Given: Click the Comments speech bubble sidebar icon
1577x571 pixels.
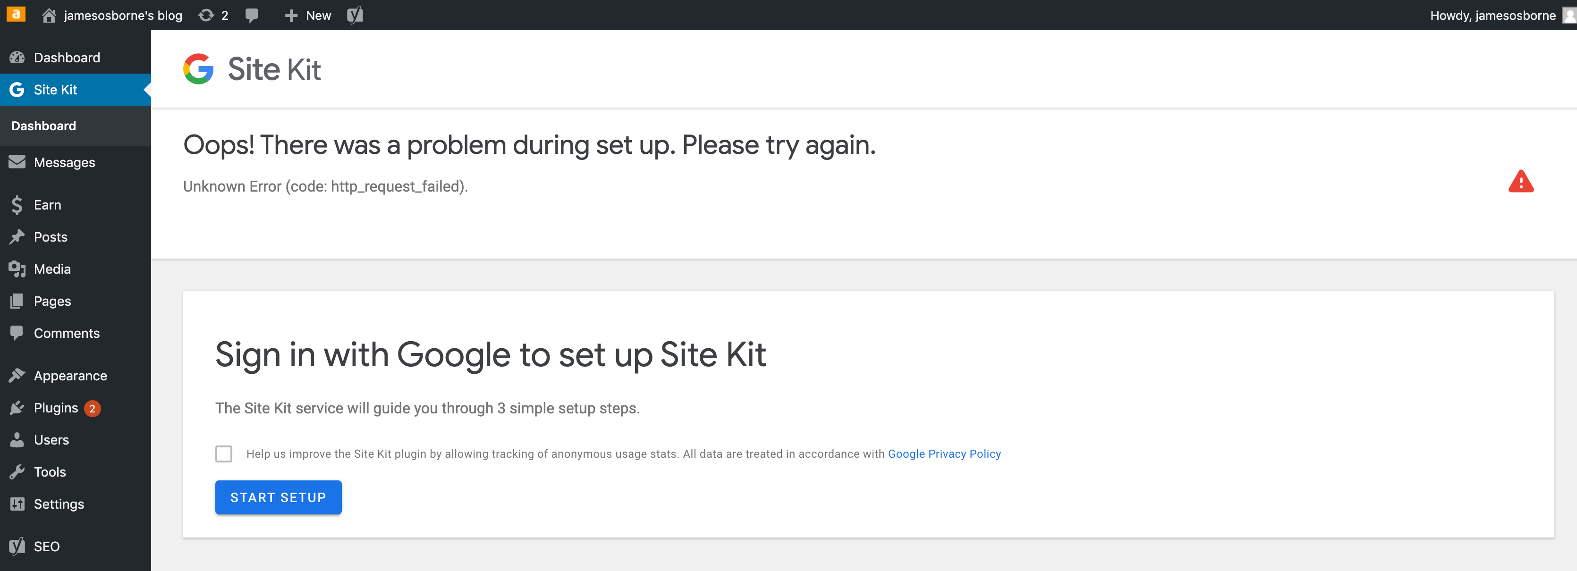Looking at the screenshot, I should pos(17,333).
